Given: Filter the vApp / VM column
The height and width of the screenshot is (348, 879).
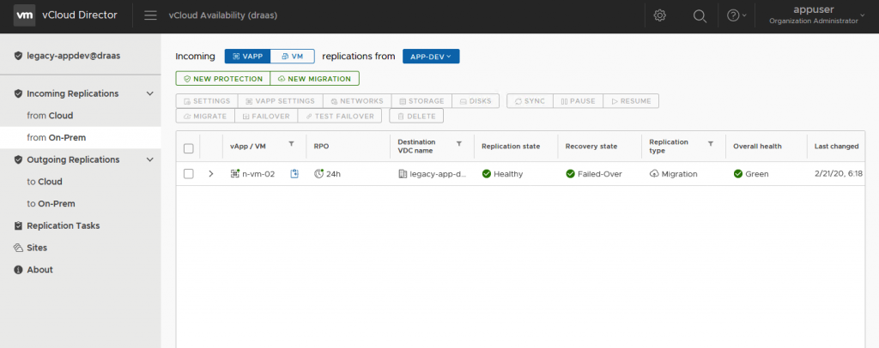Looking at the screenshot, I should tap(291, 144).
